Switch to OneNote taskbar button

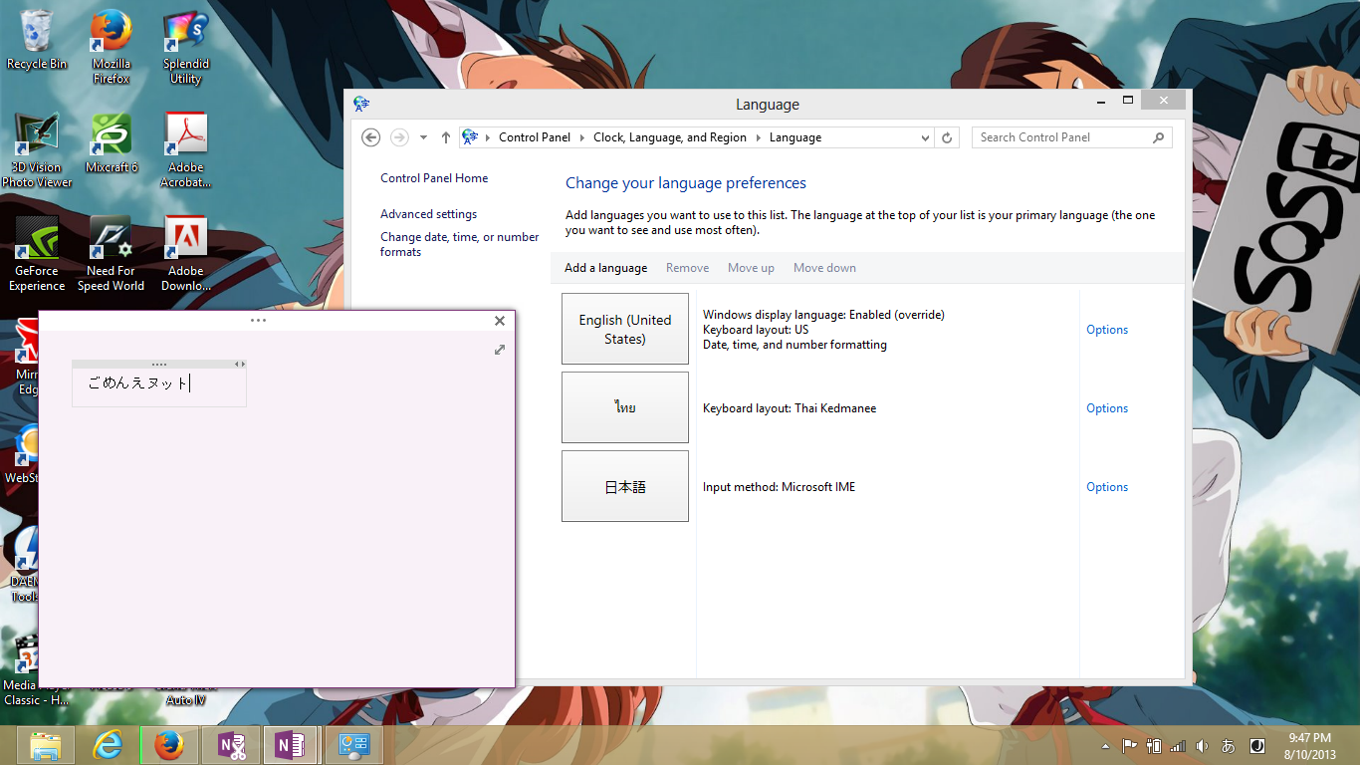(x=292, y=745)
